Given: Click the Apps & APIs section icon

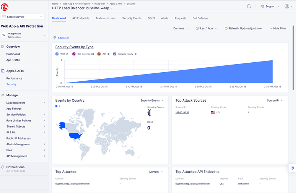Looking at the screenshot, I should tap(3, 71).
